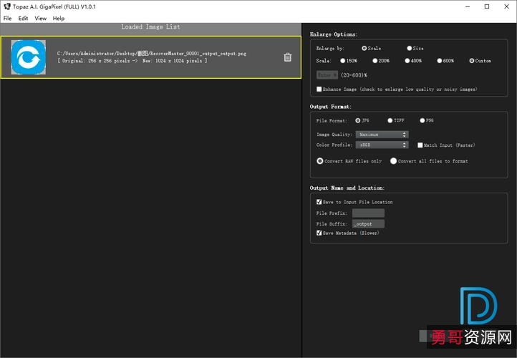This screenshot has height=358, width=517.
Task: Enable the Enhance Image checkbox
Action: tap(319, 89)
